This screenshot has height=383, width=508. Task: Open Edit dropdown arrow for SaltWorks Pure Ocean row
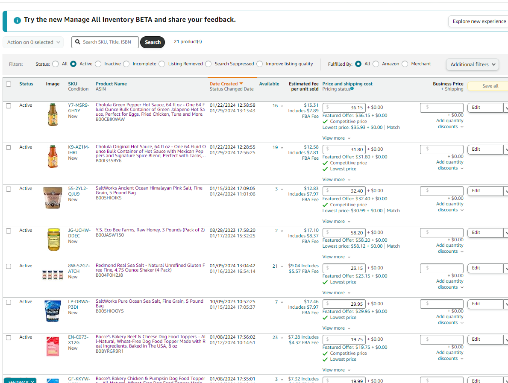click(506, 304)
